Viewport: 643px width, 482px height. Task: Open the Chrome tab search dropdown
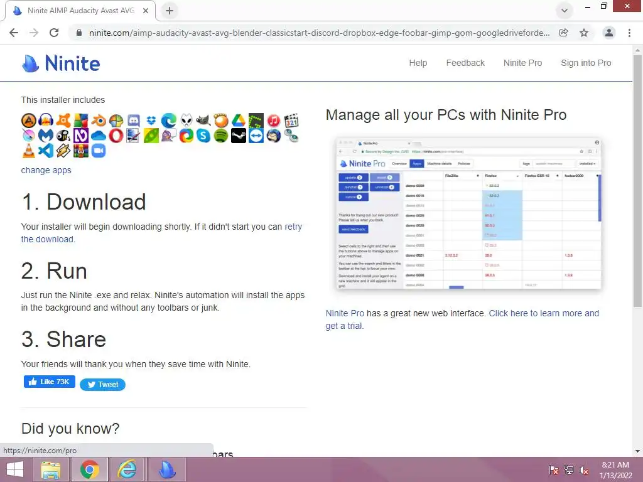coord(565,11)
